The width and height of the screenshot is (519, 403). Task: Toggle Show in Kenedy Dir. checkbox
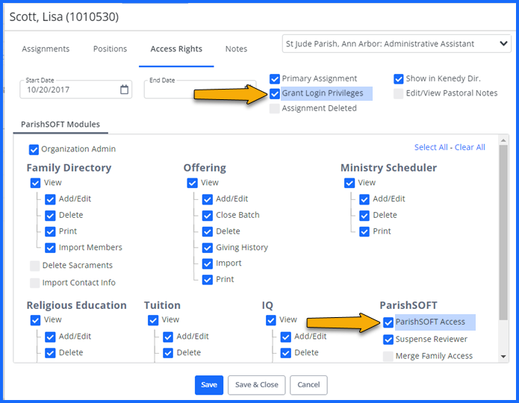(x=399, y=79)
